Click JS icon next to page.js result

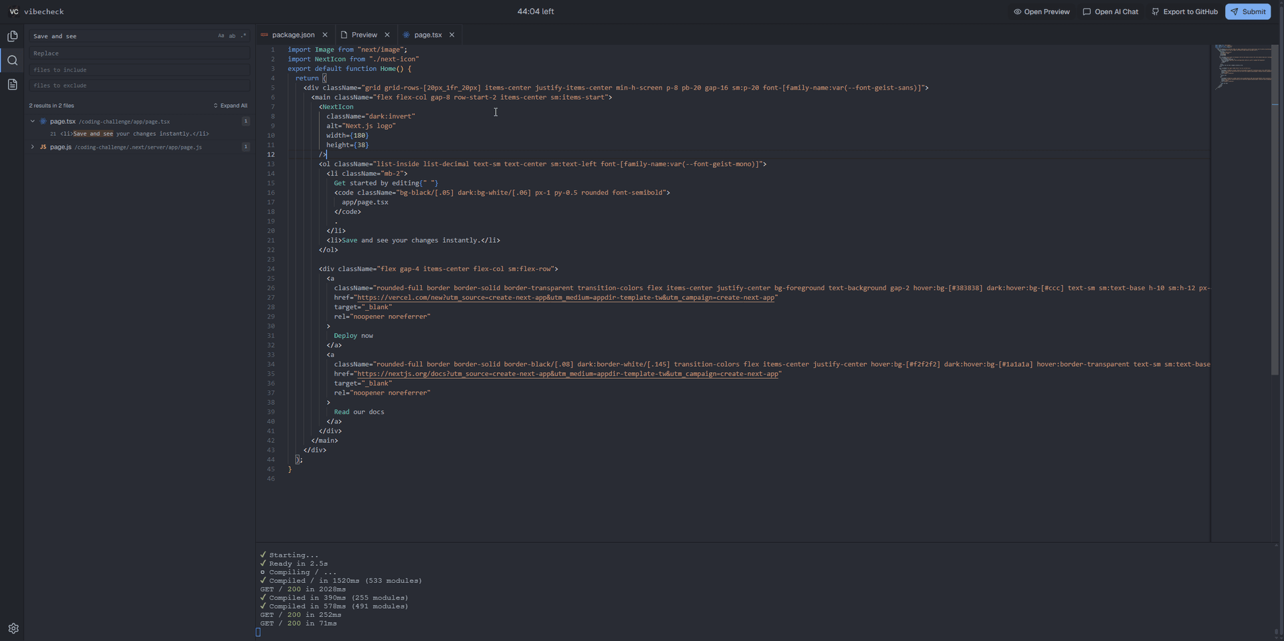click(x=43, y=147)
